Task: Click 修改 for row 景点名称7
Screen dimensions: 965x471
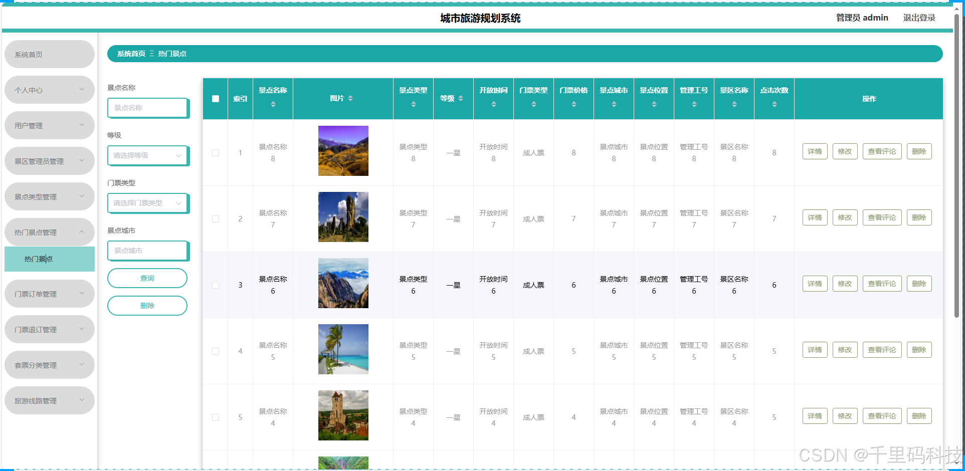Action: click(x=845, y=217)
